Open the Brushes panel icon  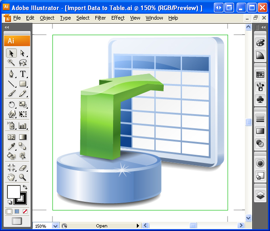pos(260,87)
